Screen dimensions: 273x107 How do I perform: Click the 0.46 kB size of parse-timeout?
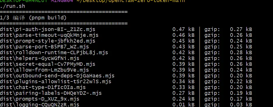click(x=183, y=35)
